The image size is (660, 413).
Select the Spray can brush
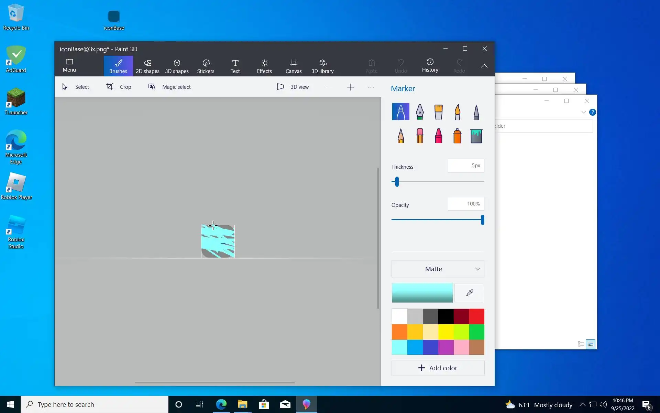pyautogui.click(x=457, y=136)
